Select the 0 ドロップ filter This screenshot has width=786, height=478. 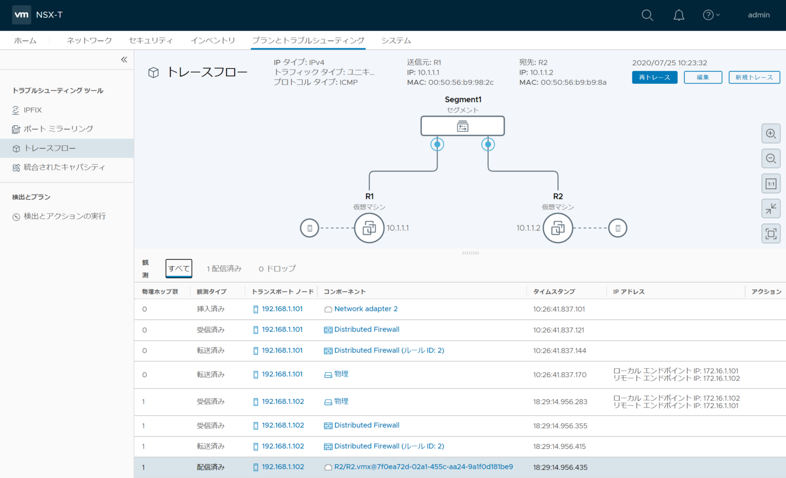277,268
